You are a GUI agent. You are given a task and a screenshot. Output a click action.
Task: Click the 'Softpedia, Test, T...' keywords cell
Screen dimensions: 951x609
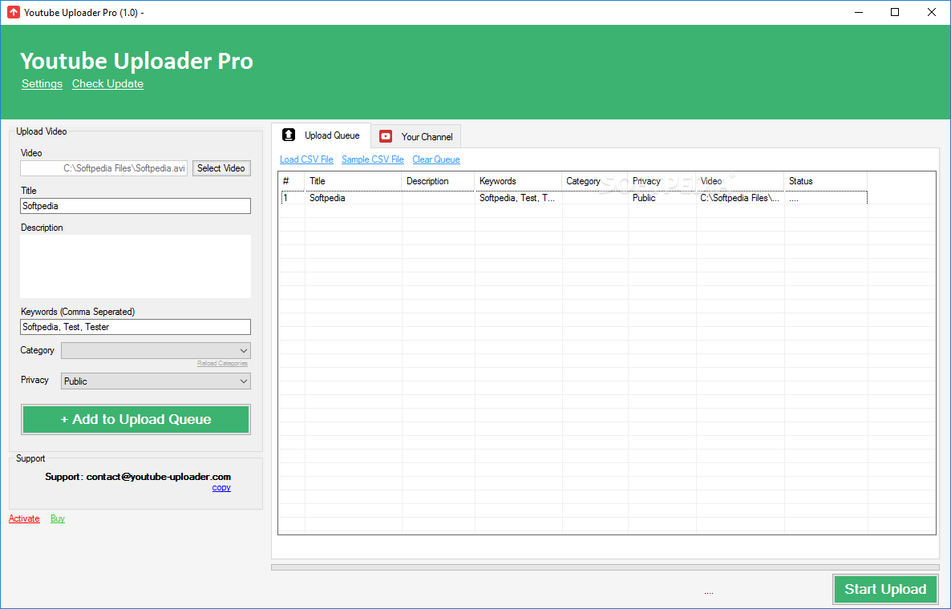tap(518, 198)
